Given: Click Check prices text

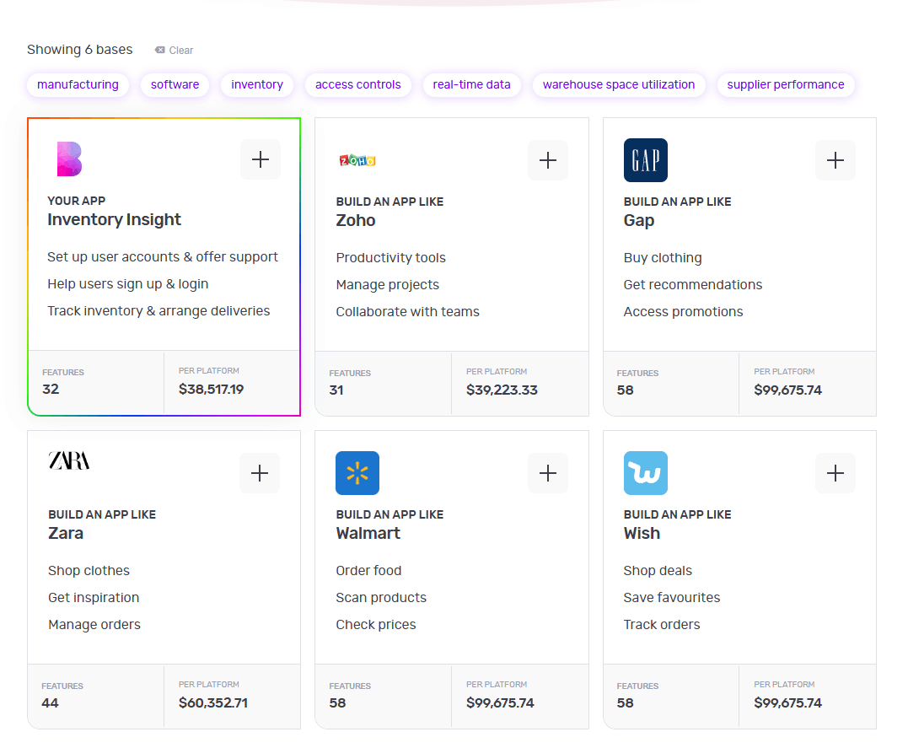Looking at the screenshot, I should (376, 625).
